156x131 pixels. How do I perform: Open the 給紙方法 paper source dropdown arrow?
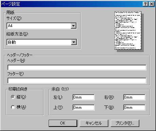[x=74, y=42]
